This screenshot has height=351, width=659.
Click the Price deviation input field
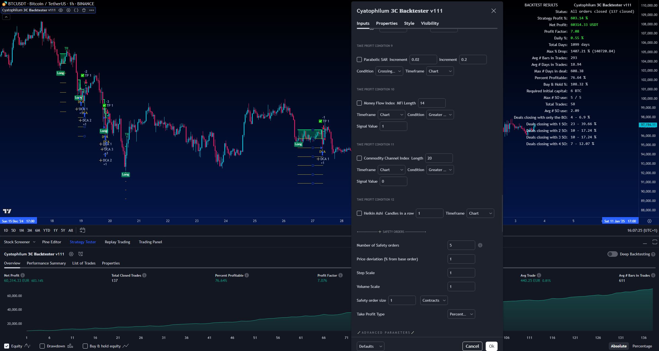(x=461, y=259)
